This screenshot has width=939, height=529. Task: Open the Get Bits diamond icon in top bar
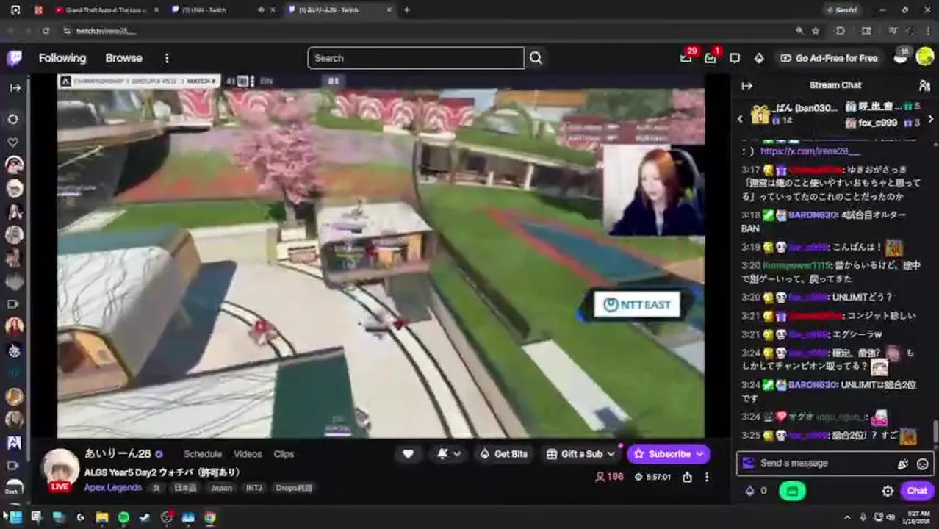759,58
